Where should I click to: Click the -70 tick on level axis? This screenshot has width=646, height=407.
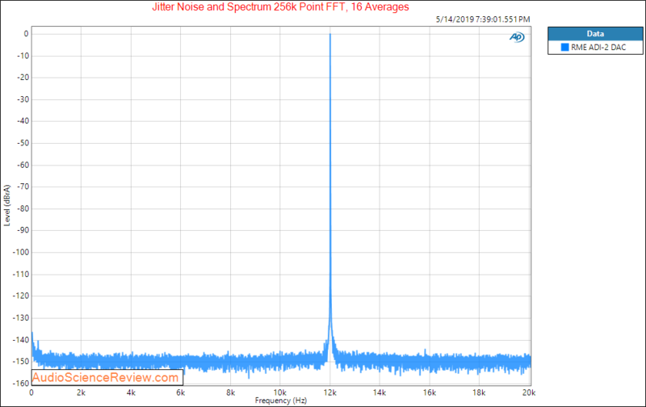tap(22, 187)
